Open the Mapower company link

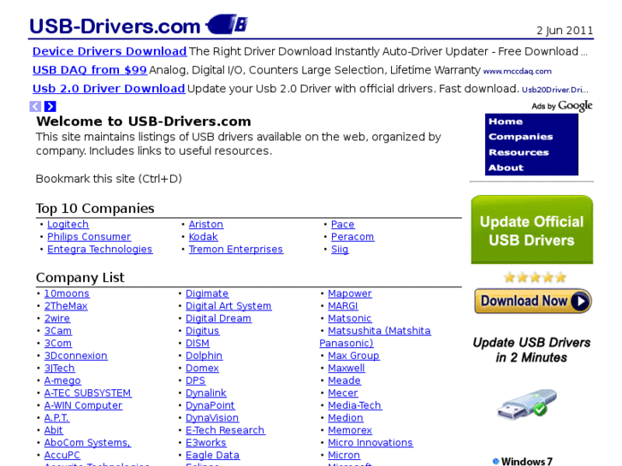350,293
